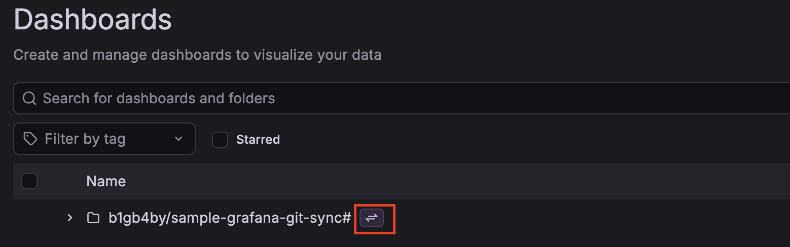The width and height of the screenshot is (790, 247).
Task: Click the Git sync provisioned badge icon
Action: coord(372,218)
